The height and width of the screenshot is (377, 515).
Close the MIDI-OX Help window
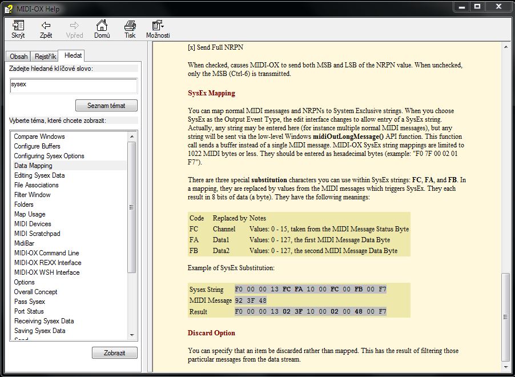(x=498, y=7)
